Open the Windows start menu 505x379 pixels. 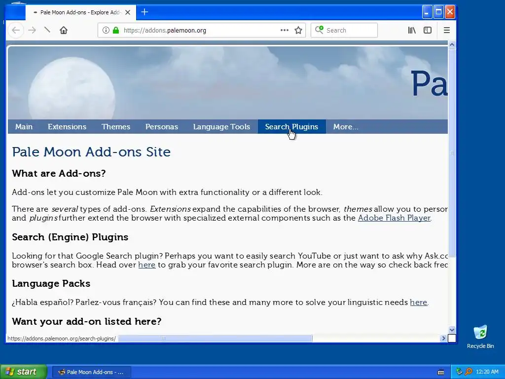coord(23,372)
